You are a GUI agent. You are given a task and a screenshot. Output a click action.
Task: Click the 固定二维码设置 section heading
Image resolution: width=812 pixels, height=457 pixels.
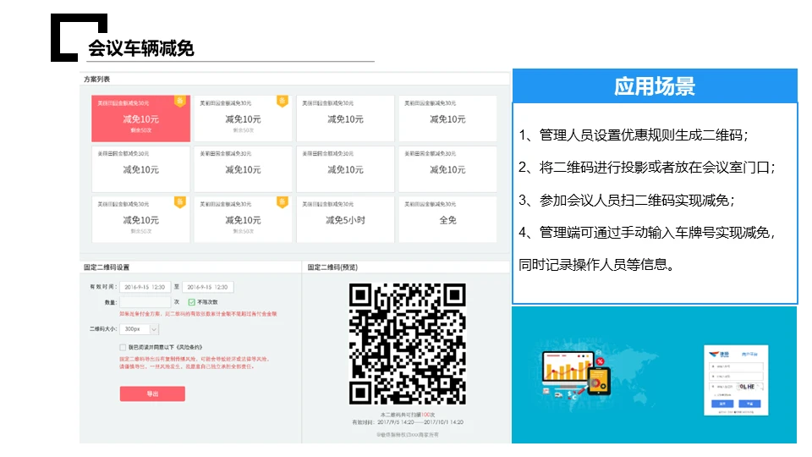pos(107,267)
